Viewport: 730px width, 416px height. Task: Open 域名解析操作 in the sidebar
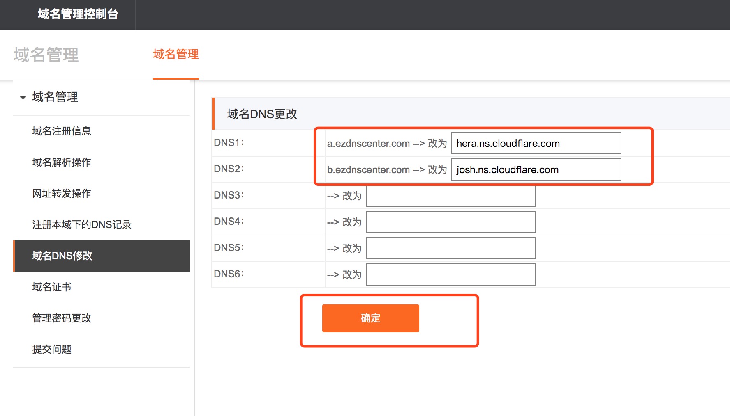[x=62, y=162]
